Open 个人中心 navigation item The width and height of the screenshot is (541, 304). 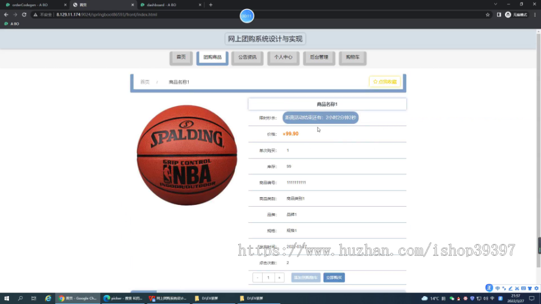[283, 58]
